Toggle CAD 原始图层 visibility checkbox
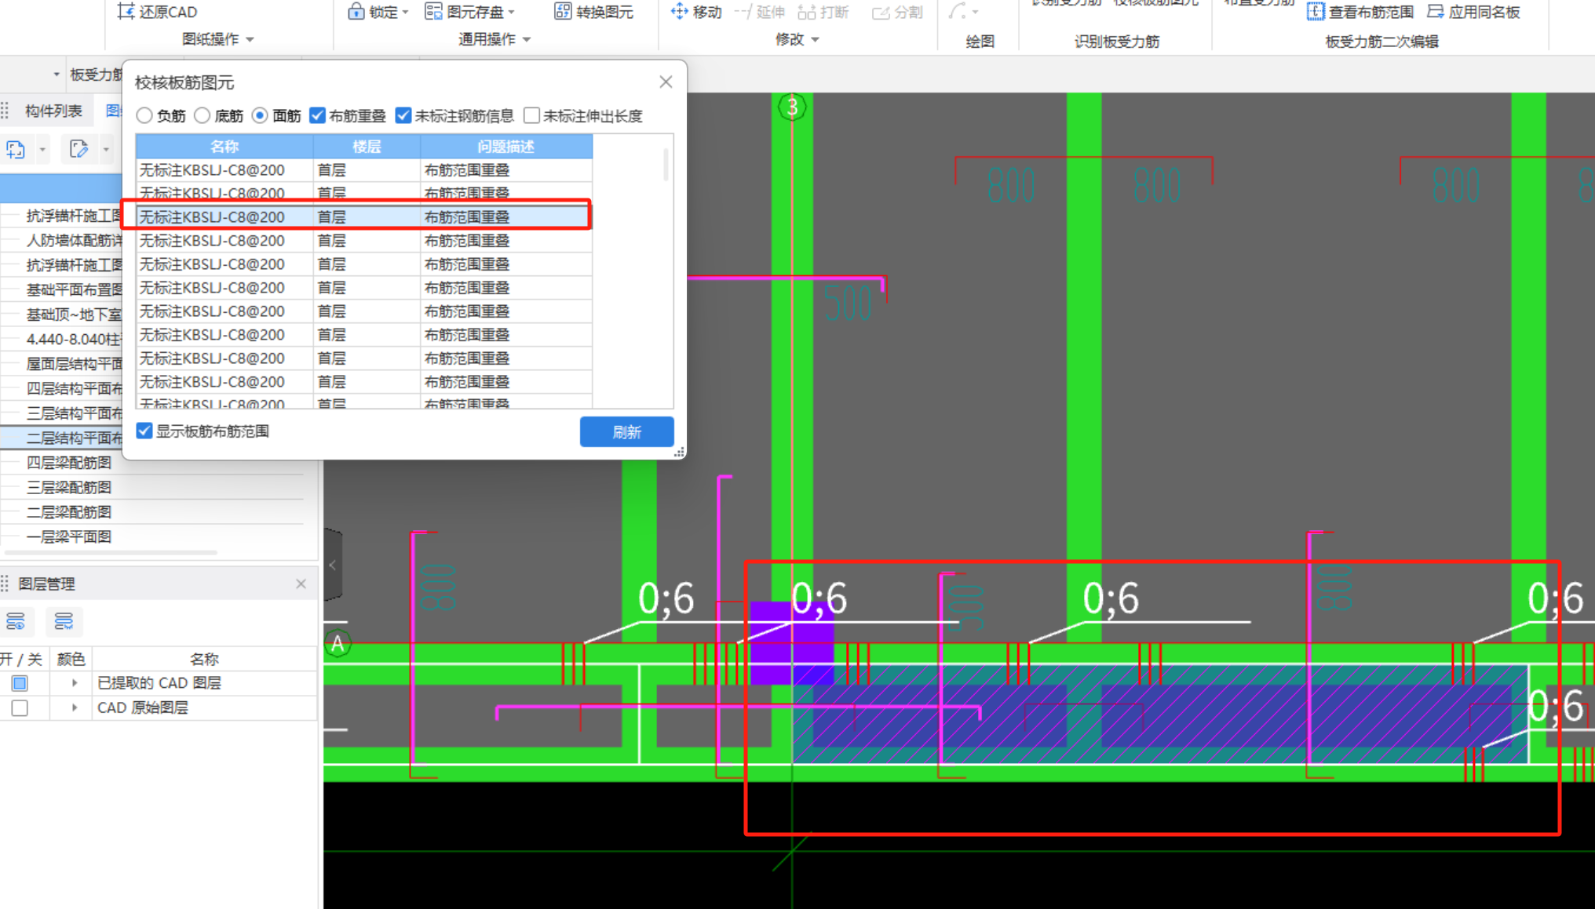Screen dimensions: 1595x909 point(20,708)
